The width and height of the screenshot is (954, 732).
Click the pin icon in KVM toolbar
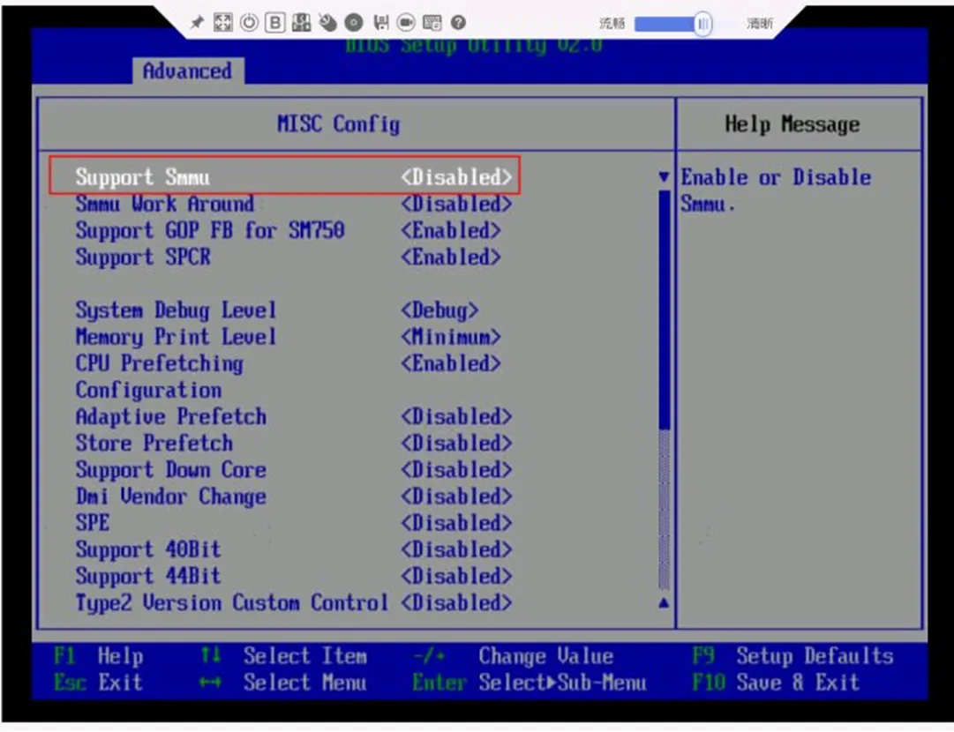pos(197,23)
